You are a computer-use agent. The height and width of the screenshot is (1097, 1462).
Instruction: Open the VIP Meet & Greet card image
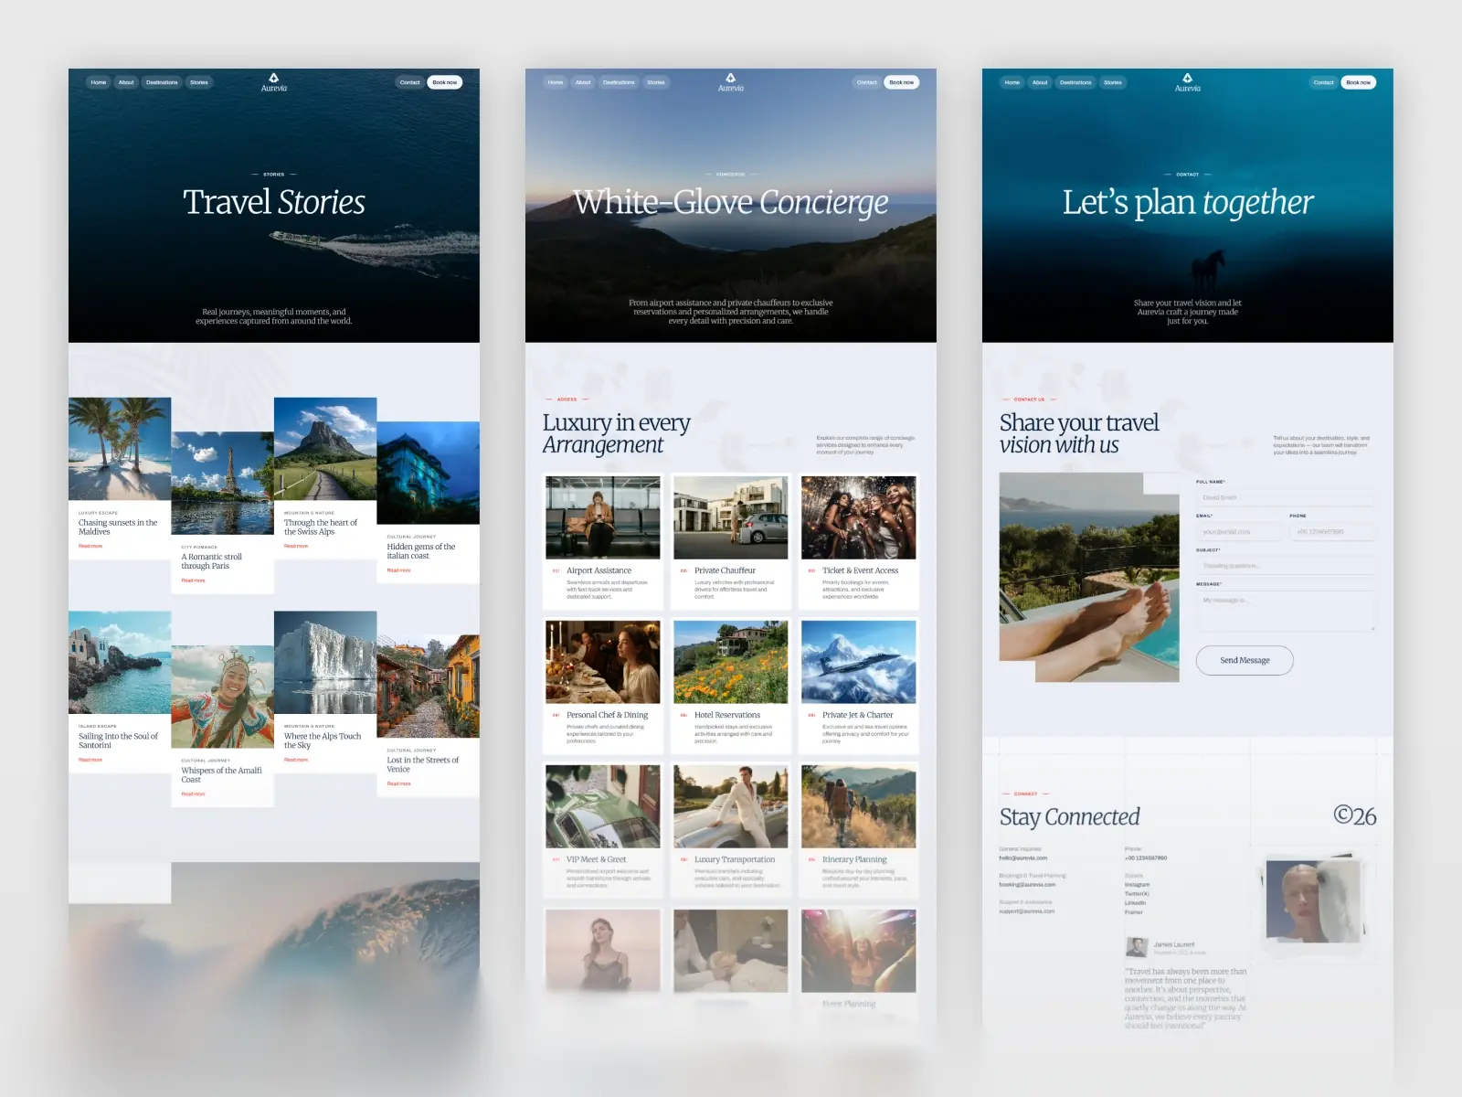(603, 806)
